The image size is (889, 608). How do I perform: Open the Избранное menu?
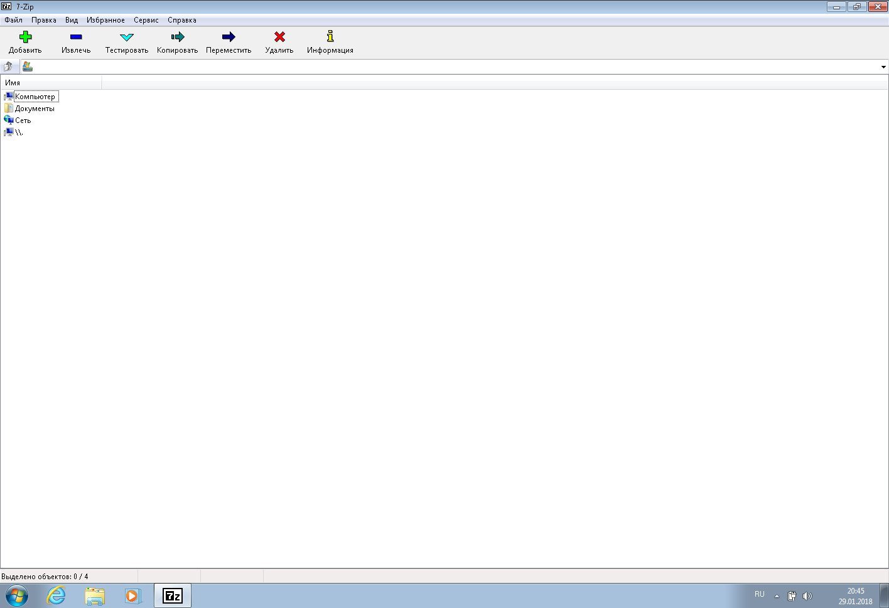pos(105,20)
